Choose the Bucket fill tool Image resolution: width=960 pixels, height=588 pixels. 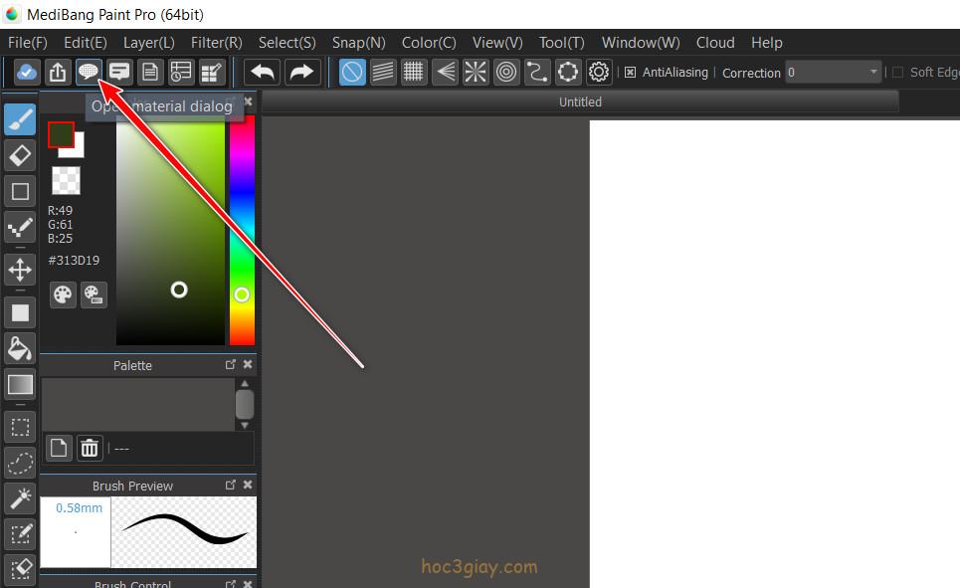tap(20, 347)
